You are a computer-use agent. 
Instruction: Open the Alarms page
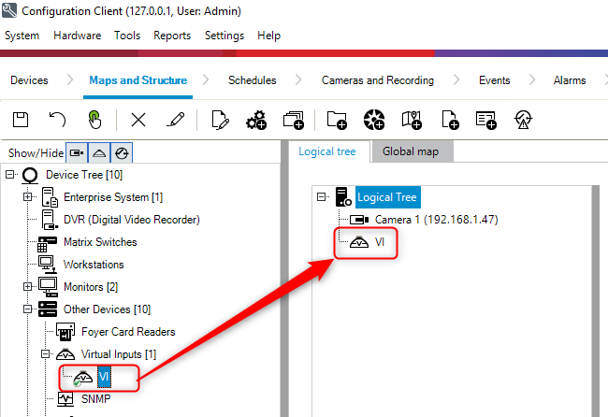[x=570, y=80]
